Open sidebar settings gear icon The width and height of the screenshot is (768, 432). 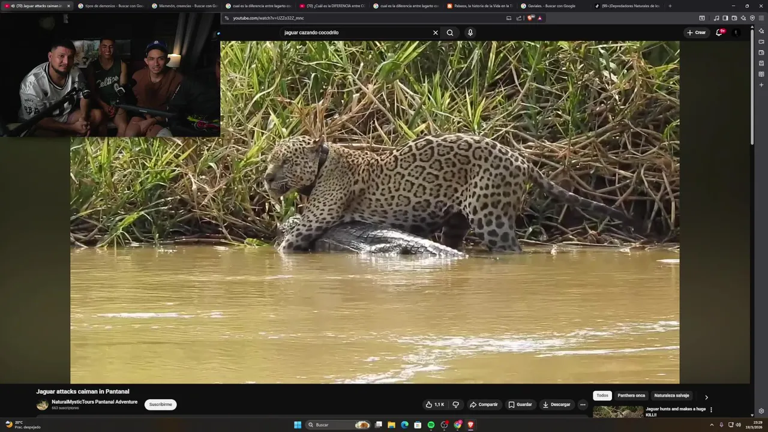761,411
